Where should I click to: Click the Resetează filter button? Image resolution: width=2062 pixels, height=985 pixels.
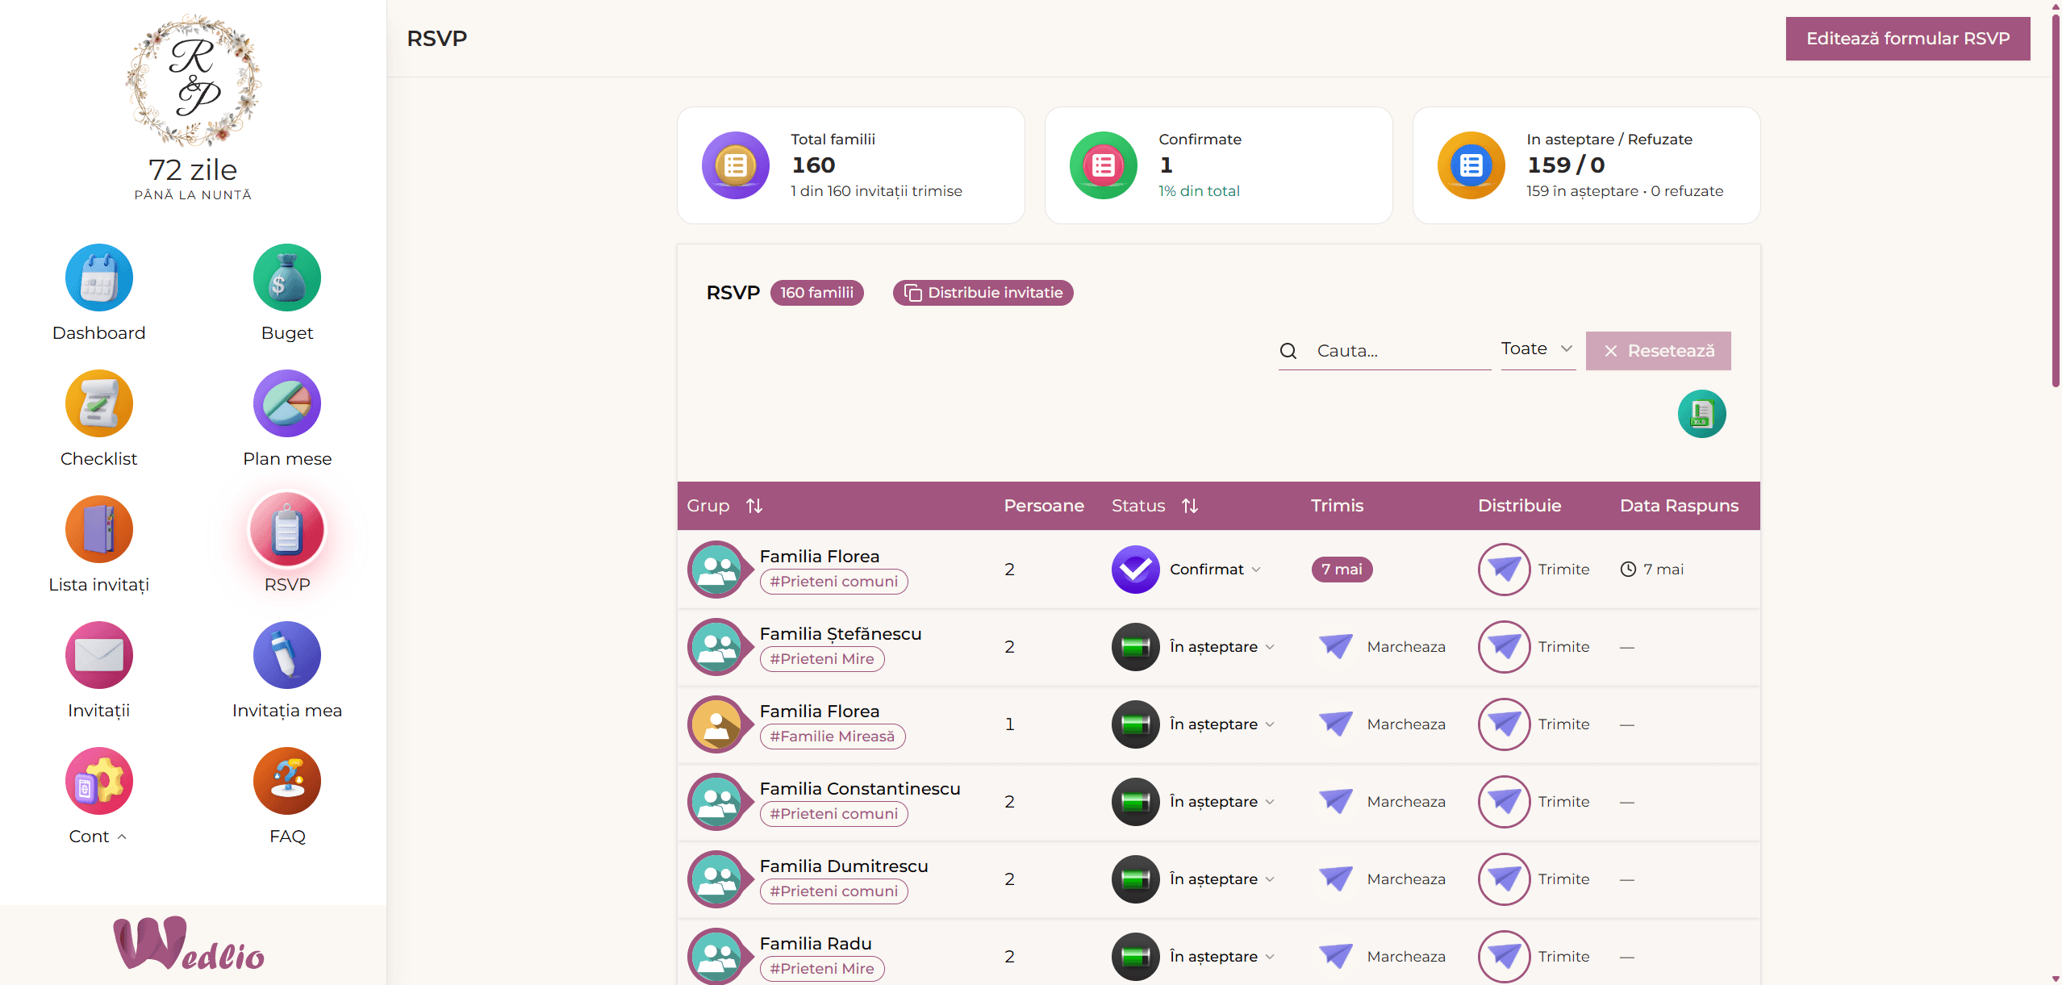[1658, 351]
